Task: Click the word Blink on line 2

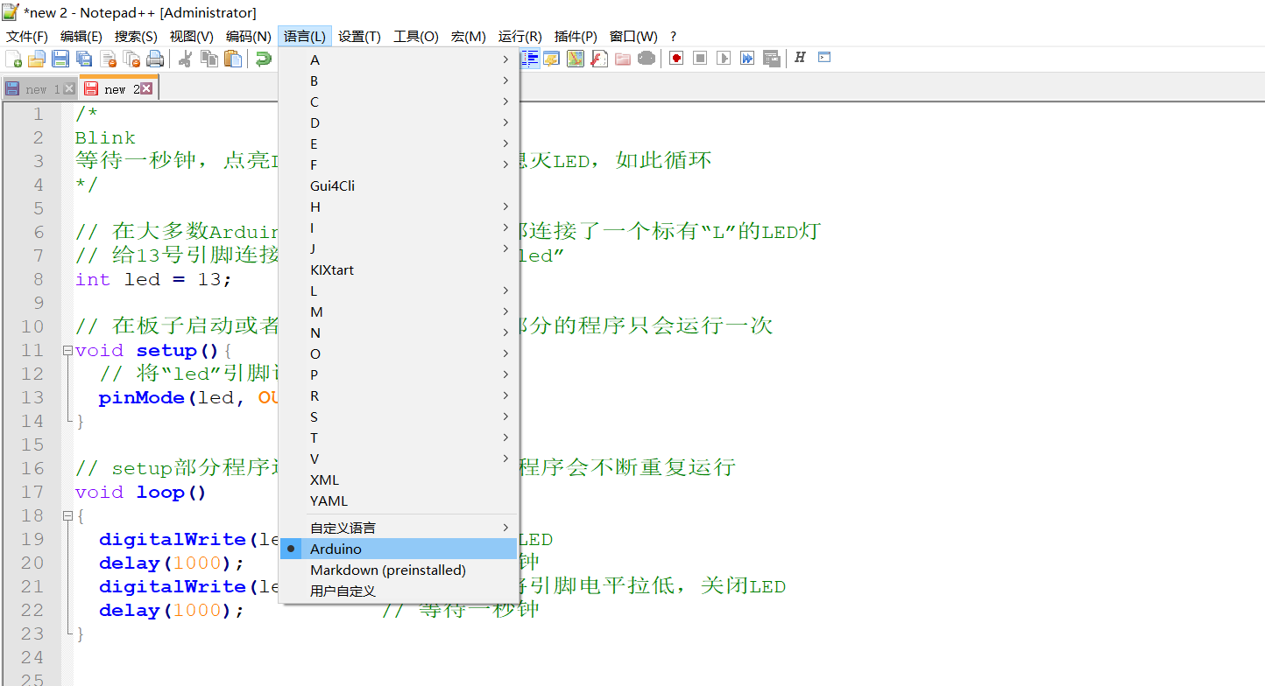Action: pyautogui.click(x=105, y=137)
